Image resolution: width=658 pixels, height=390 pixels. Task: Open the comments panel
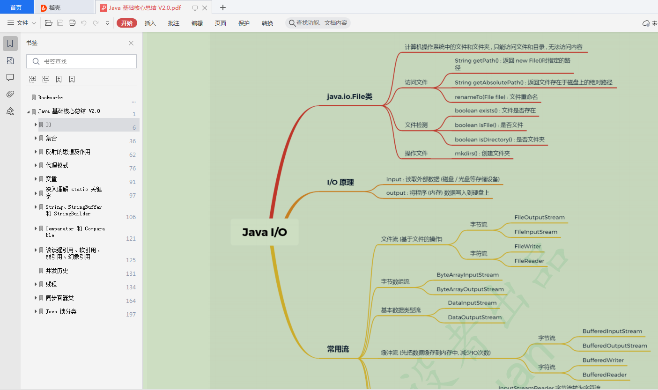pos(10,77)
